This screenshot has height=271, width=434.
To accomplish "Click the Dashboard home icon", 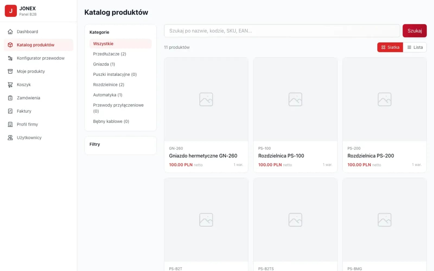I will (x=10, y=32).
